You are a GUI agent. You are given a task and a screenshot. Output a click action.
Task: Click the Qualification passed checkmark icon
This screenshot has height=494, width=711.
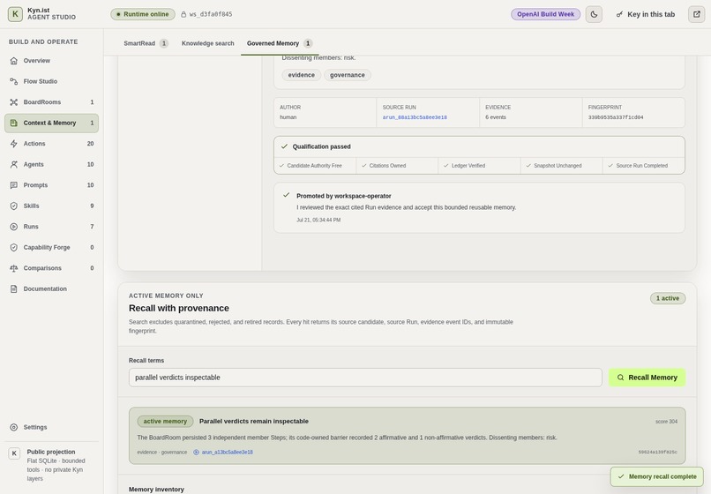coord(284,146)
